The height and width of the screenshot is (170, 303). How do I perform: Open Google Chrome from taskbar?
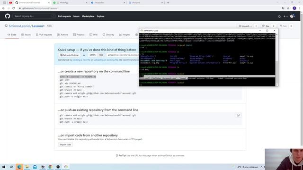[50, 167]
